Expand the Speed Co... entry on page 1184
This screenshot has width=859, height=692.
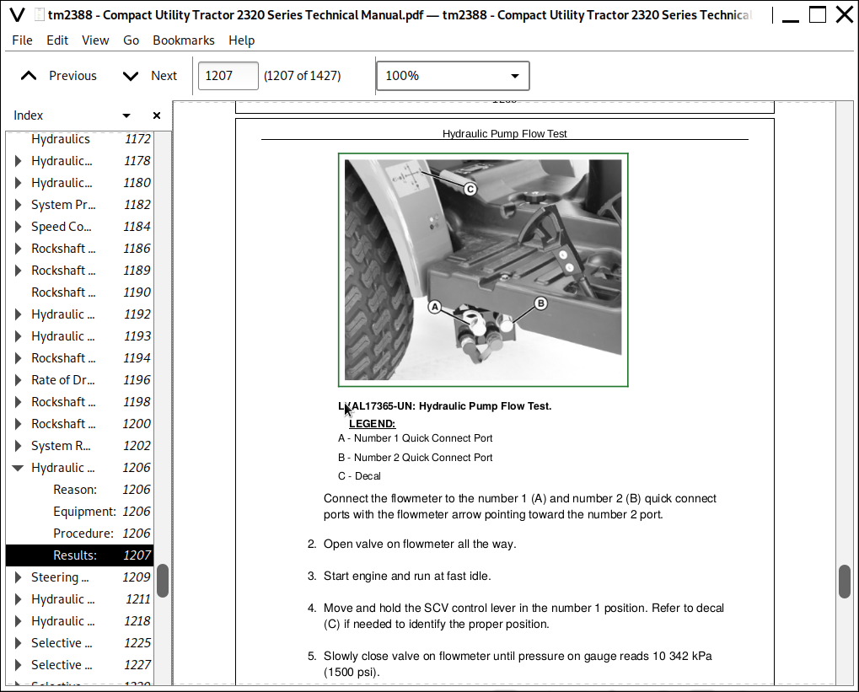(18, 227)
